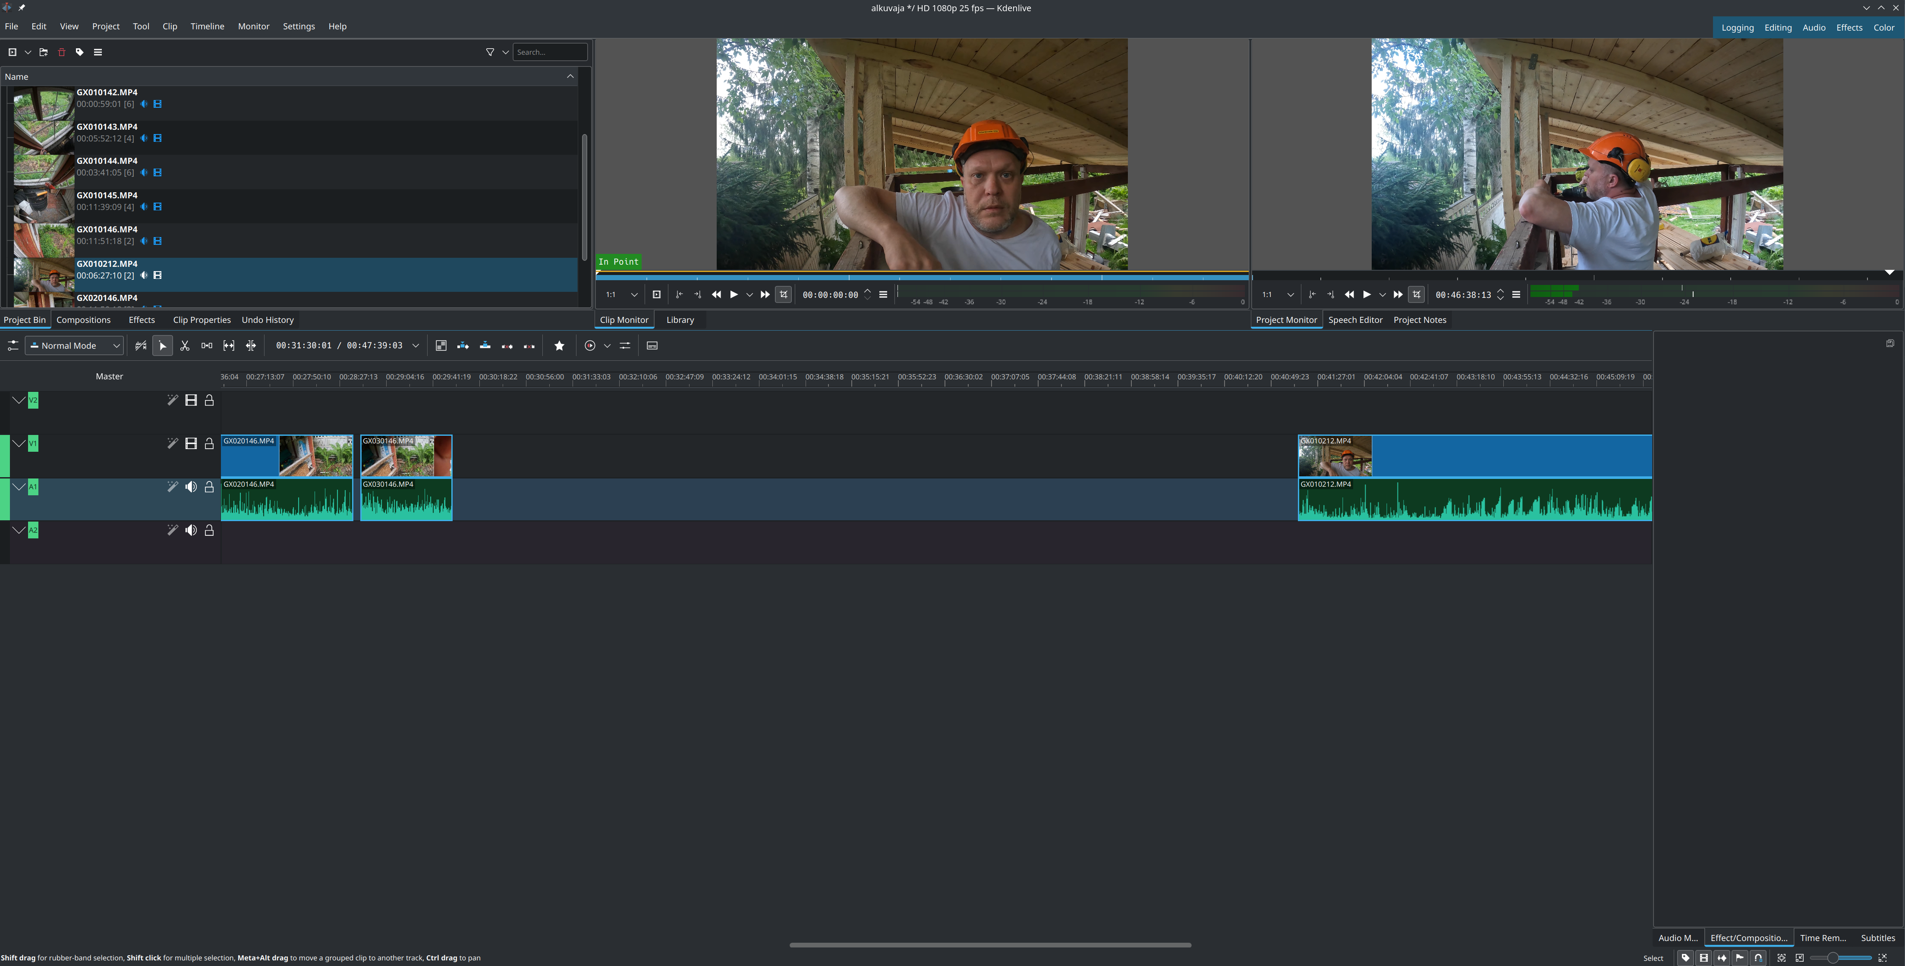Image resolution: width=1905 pixels, height=966 pixels.
Task: Switch to the Compositions tab
Action: coord(84,320)
